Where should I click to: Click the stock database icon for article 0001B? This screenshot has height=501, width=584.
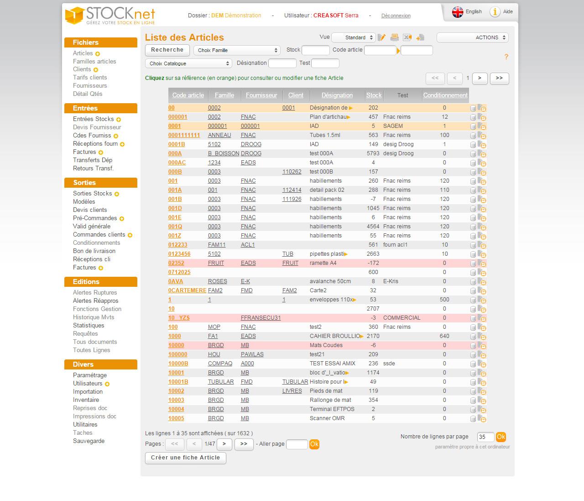coord(473,144)
